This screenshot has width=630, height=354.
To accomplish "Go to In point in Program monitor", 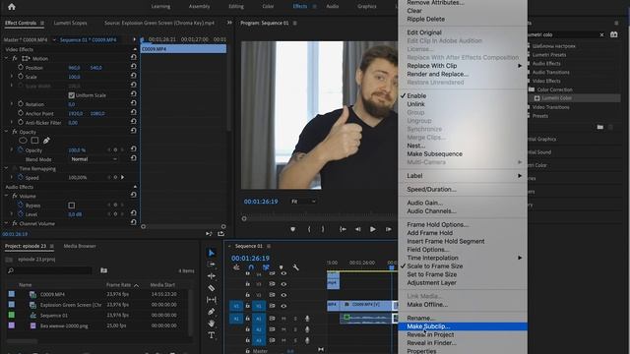I will coord(343,229).
